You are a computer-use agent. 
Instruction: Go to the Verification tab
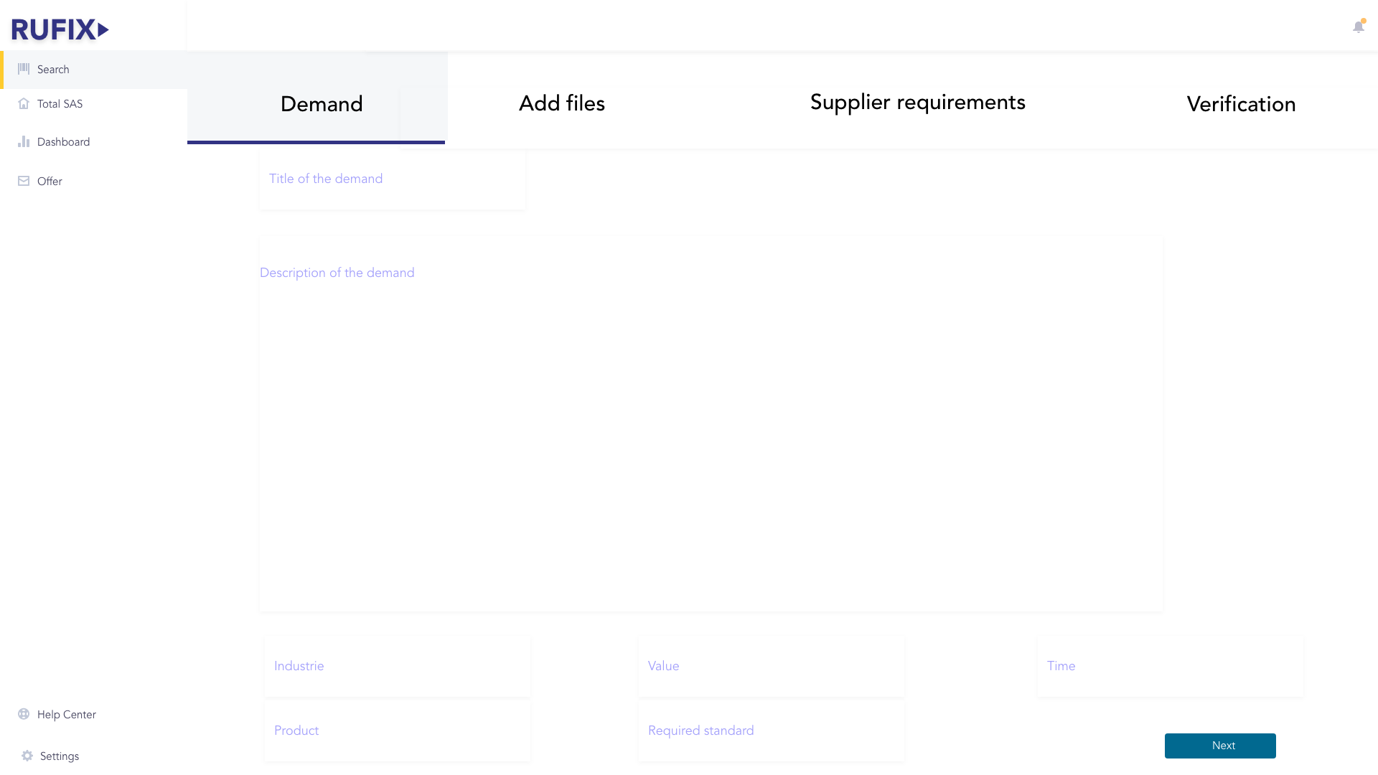coord(1241,104)
